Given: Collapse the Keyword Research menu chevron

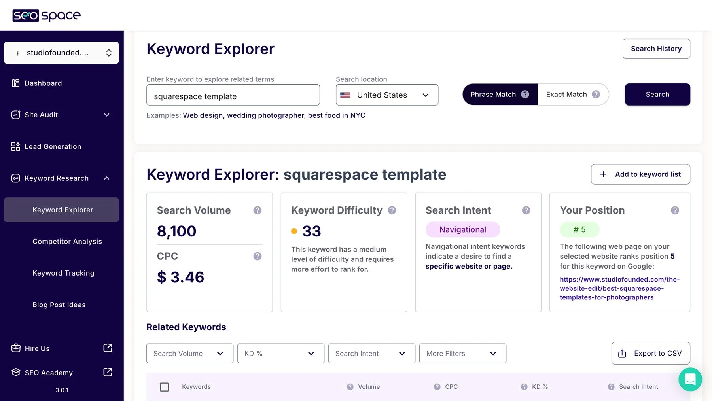Looking at the screenshot, I should click(107, 178).
